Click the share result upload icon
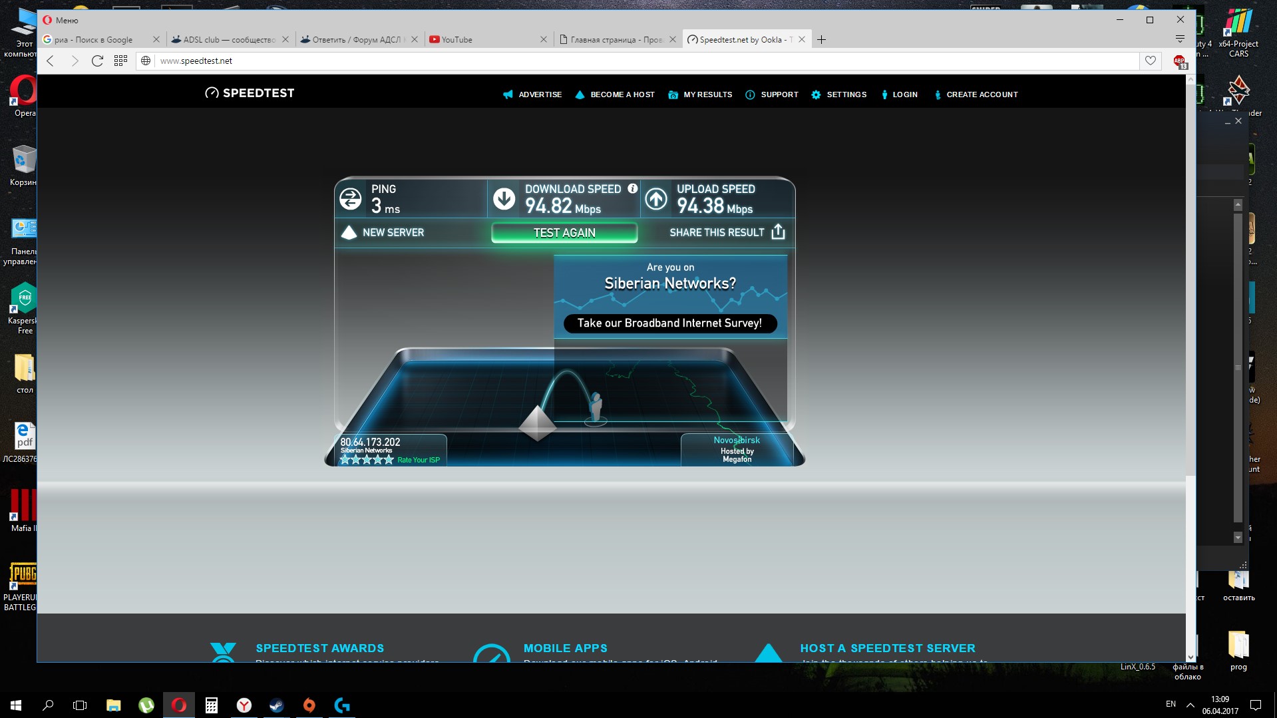 [x=778, y=232]
